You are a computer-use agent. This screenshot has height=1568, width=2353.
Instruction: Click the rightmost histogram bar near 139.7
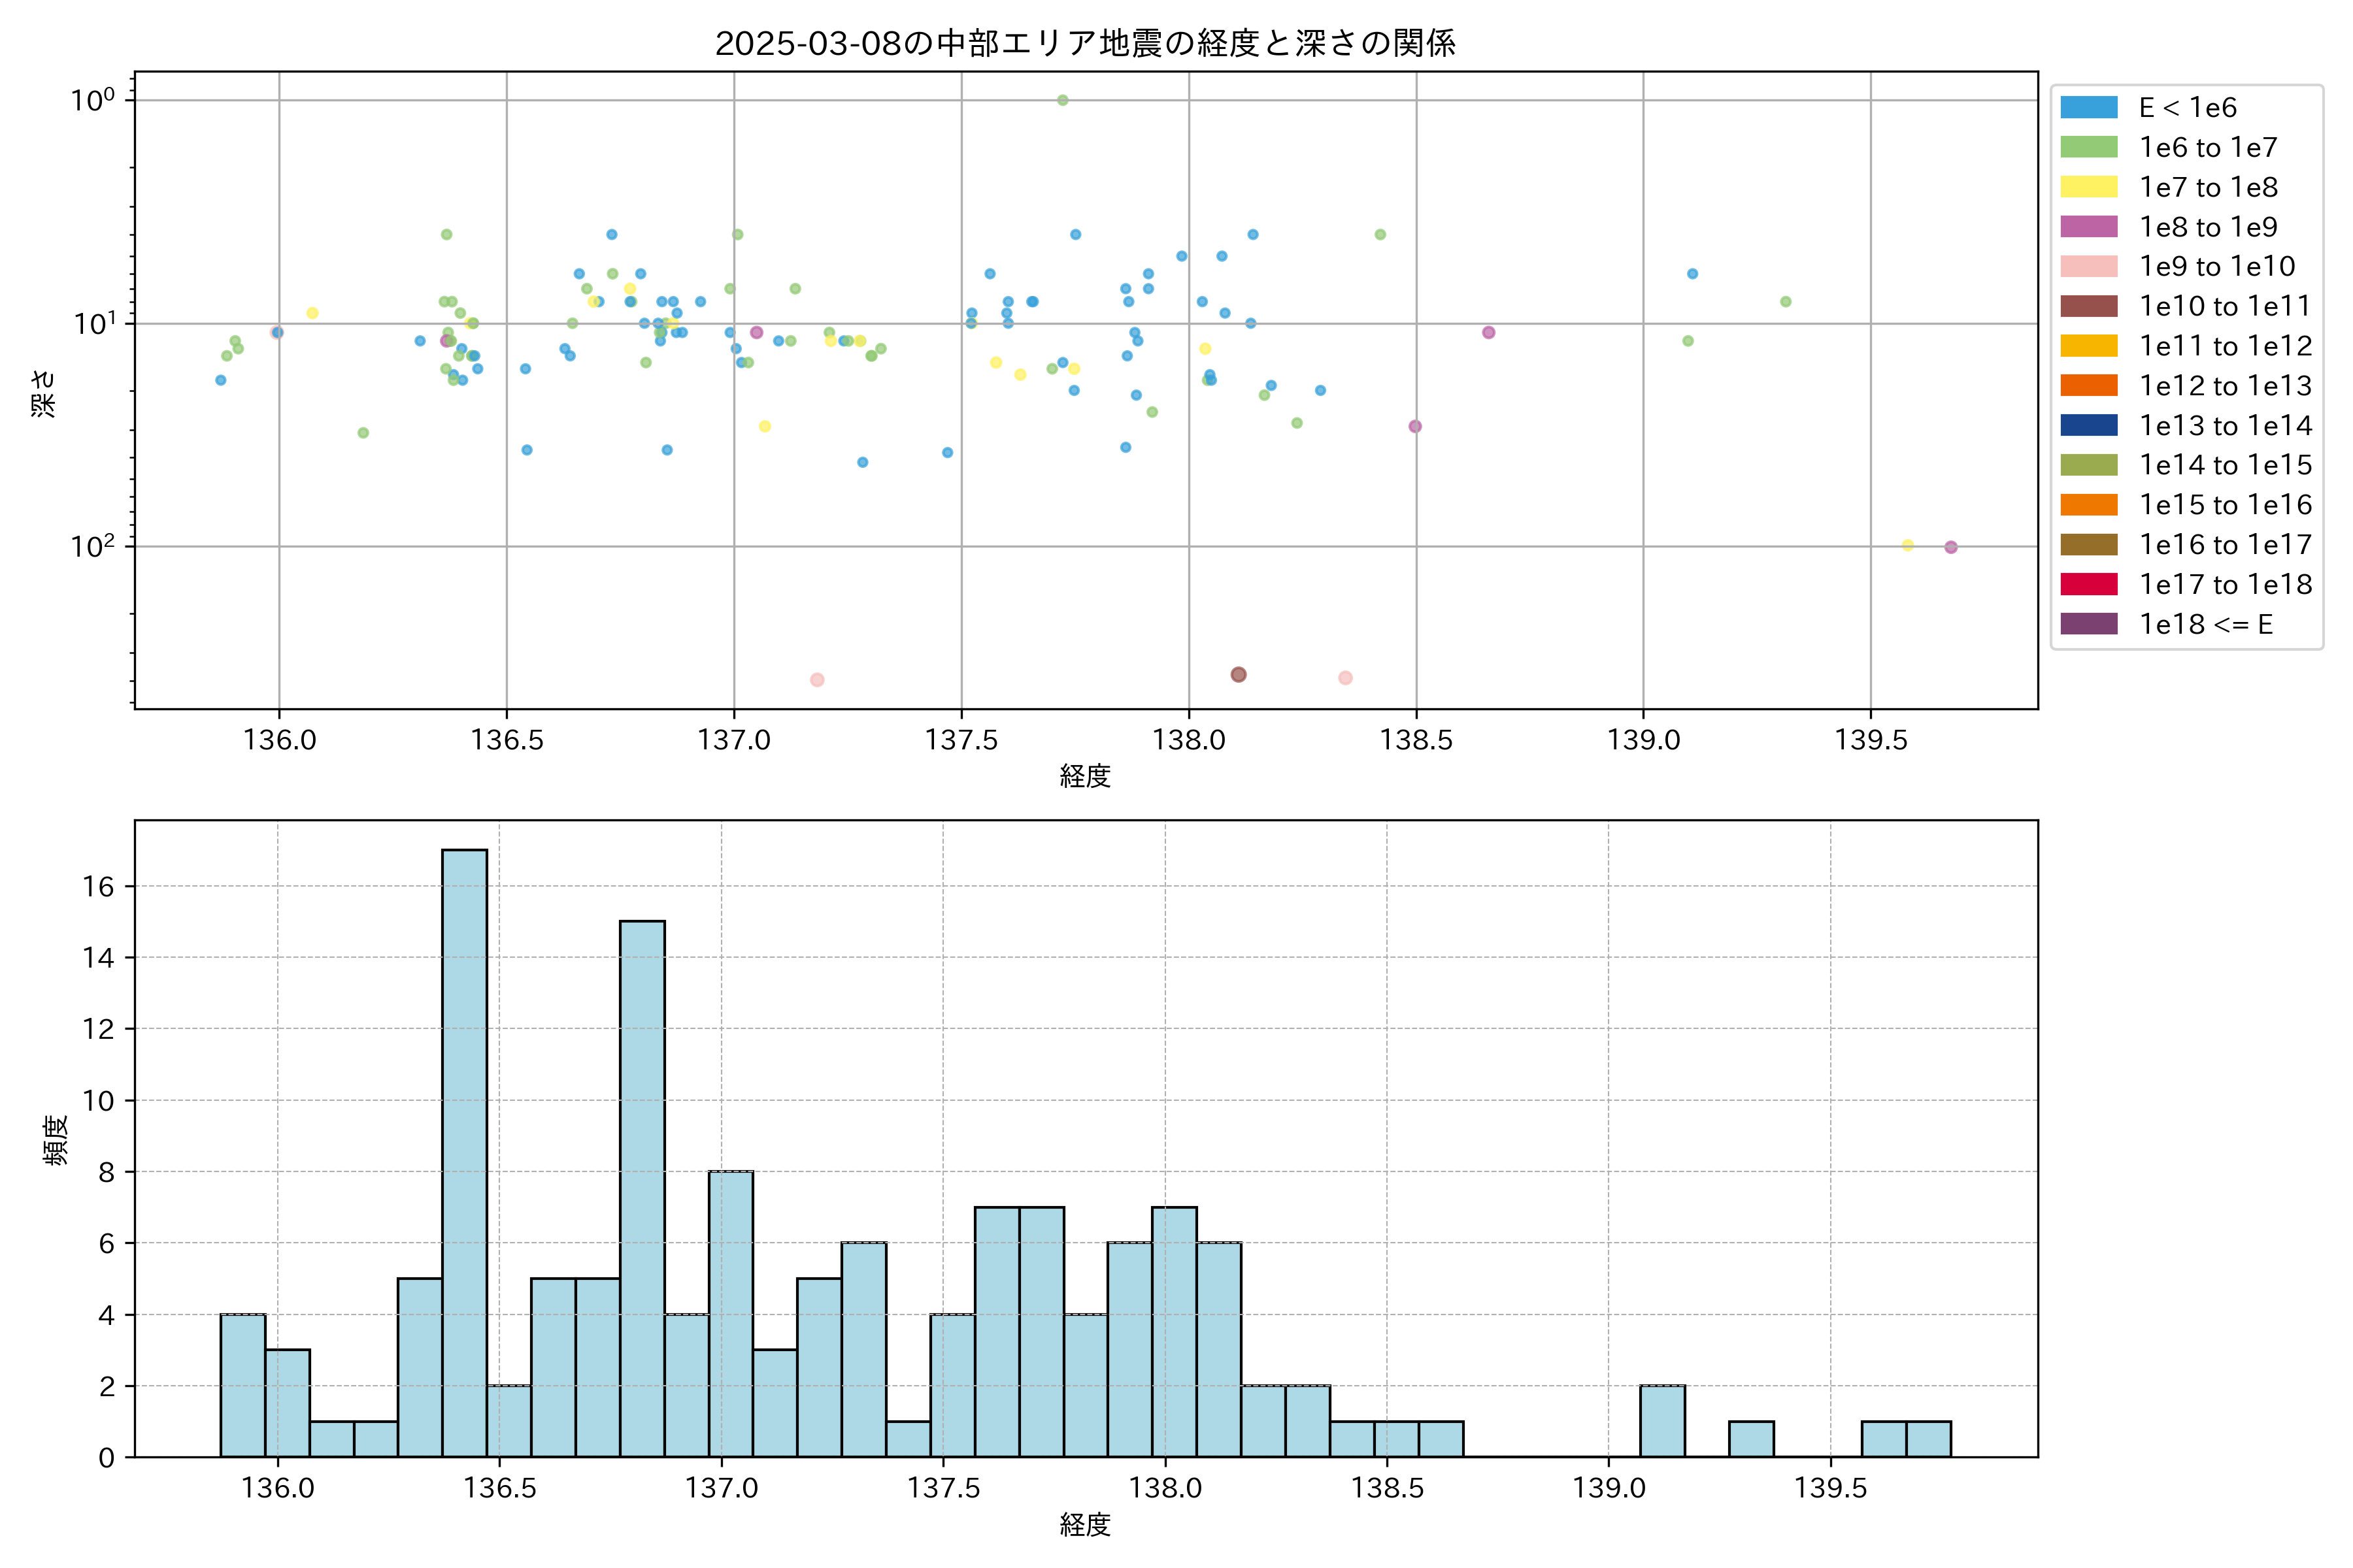coord(1927,1439)
